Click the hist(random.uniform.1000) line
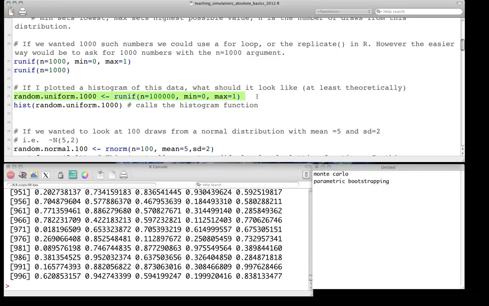This screenshot has height=306, width=489. (136, 105)
